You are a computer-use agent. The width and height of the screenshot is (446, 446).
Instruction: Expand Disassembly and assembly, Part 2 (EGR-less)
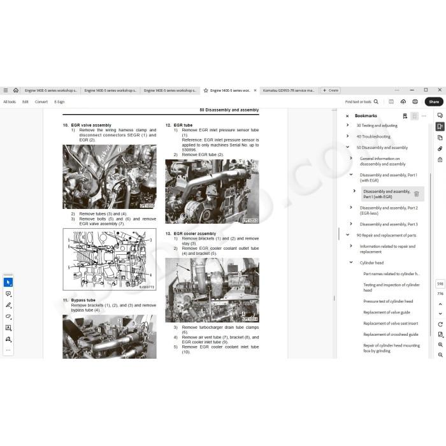[351, 207]
